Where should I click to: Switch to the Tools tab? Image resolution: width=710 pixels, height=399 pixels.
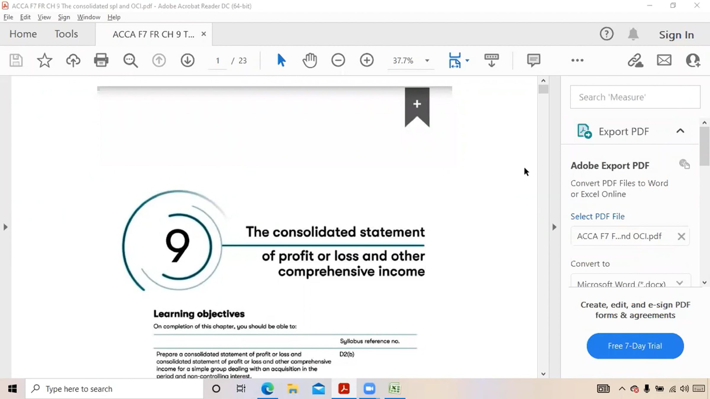click(66, 34)
